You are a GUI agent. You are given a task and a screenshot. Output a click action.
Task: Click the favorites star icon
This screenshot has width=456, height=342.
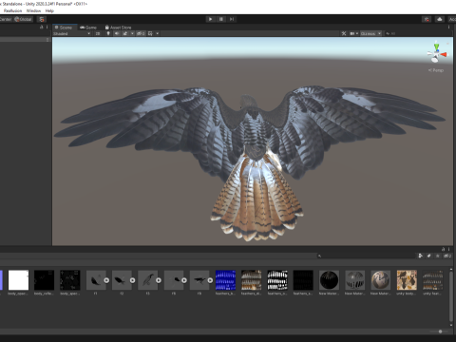(438, 256)
